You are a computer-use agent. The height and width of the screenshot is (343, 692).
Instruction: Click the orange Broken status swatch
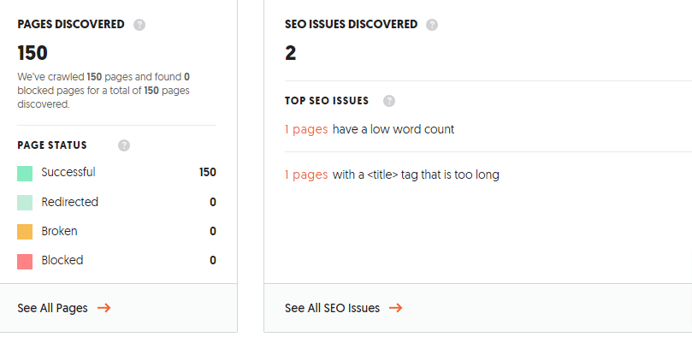(x=25, y=232)
